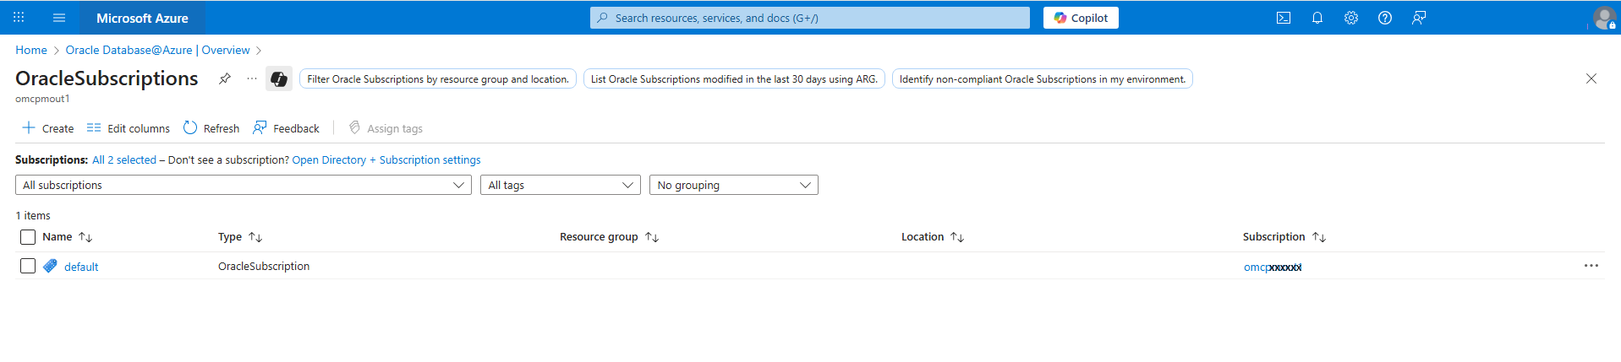
Task: Open portal settings gear
Action: pos(1350,18)
